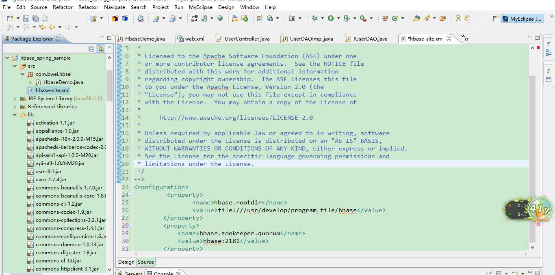This screenshot has height=275, width=555.
Task: Click the hbase.rootdir name text
Action: point(238,202)
